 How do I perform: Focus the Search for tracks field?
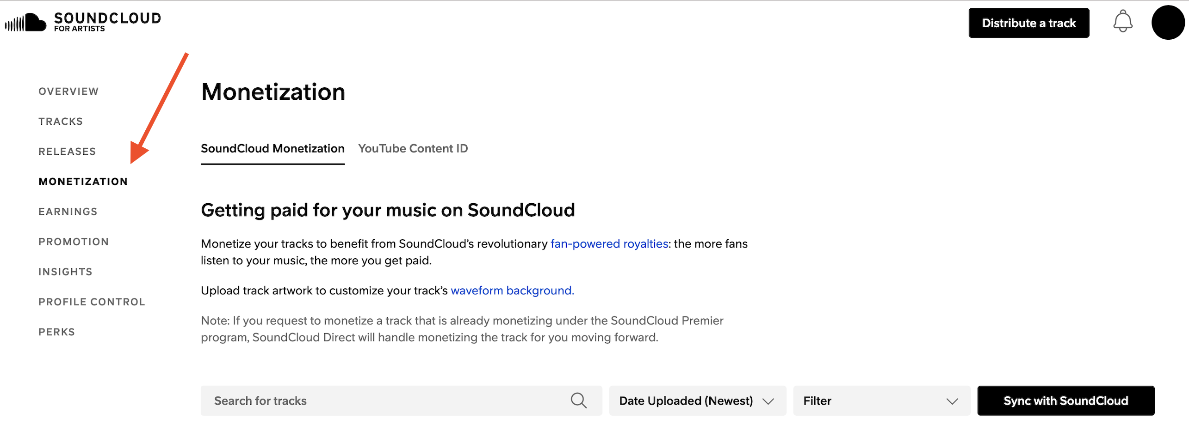pos(401,401)
